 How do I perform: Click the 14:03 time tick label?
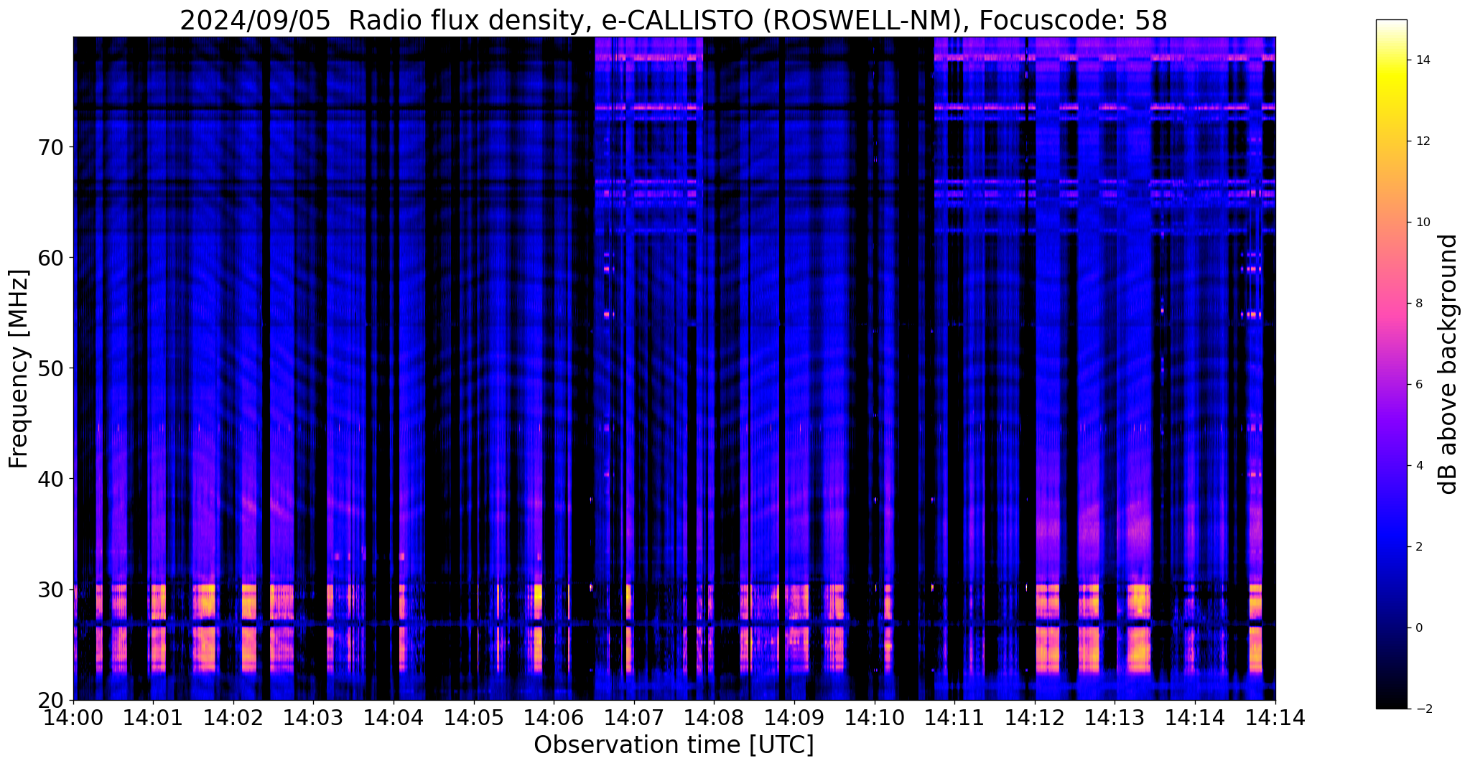click(313, 716)
